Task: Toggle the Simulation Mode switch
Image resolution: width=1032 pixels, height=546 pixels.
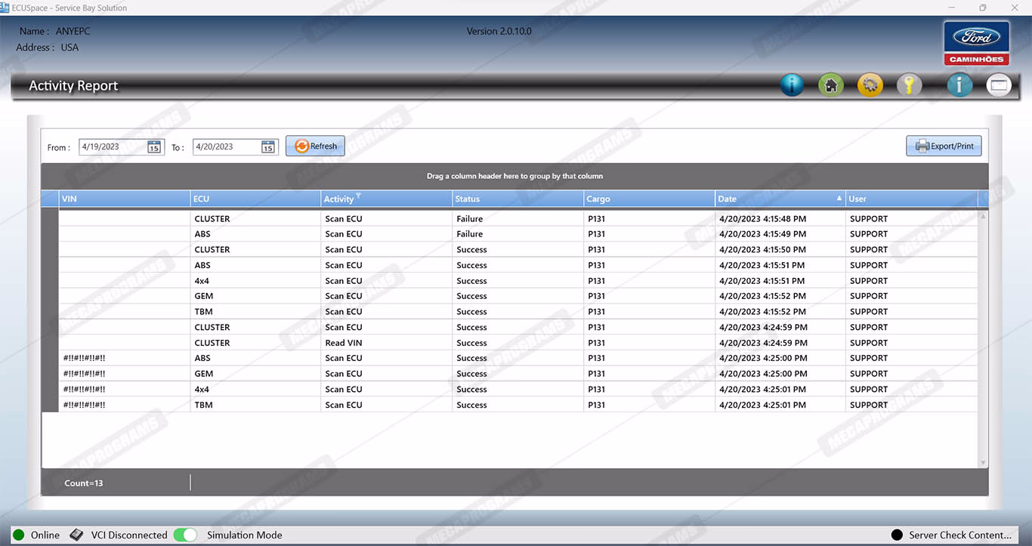Action: coord(185,535)
